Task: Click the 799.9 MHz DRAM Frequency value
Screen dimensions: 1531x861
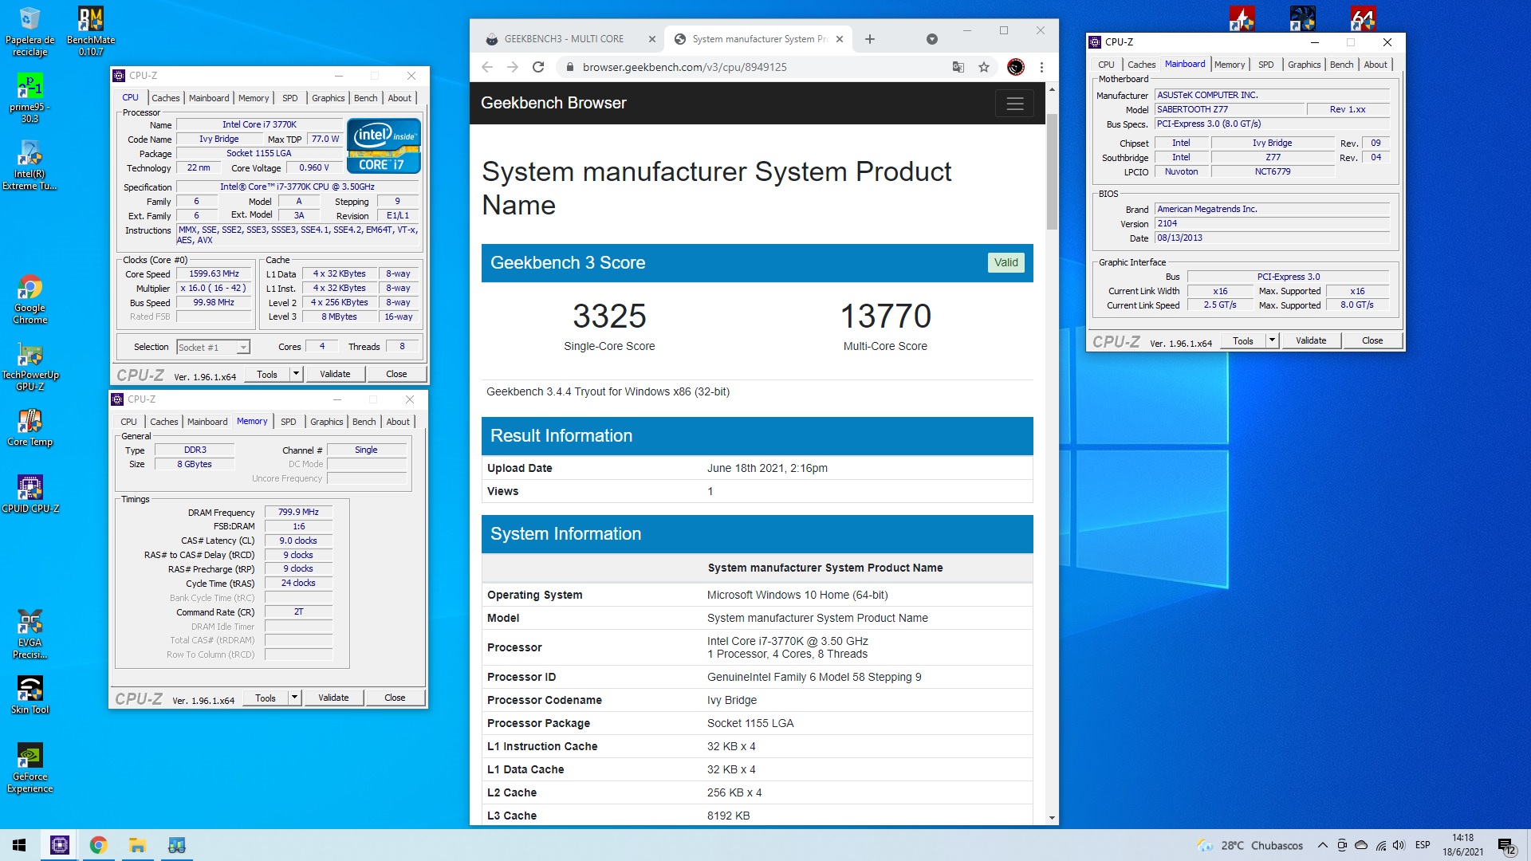Action: tap(298, 512)
